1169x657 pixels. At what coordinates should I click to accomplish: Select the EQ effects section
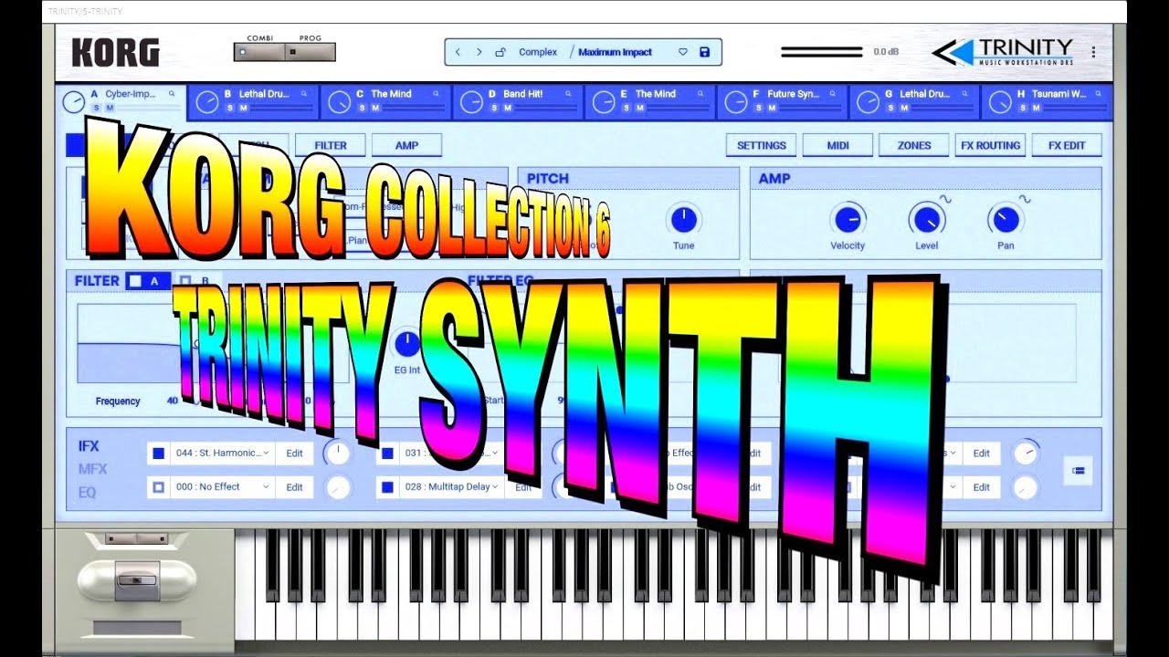point(87,492)
